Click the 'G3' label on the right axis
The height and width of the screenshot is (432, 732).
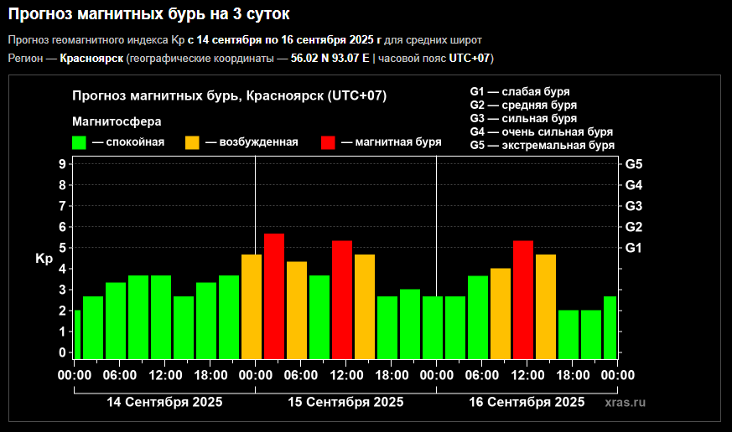tap(634, 206)
